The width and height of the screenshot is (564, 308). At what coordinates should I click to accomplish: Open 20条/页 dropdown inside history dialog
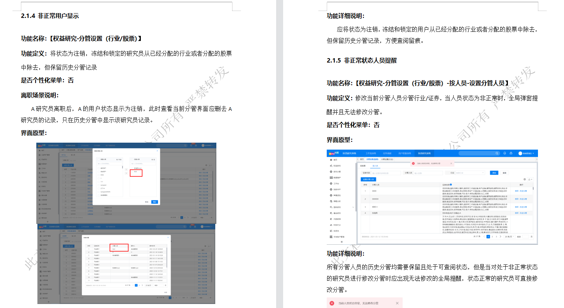coord(149,285)
